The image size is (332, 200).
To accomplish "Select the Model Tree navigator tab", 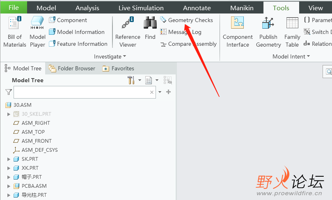I will click(x=23, y=68).
